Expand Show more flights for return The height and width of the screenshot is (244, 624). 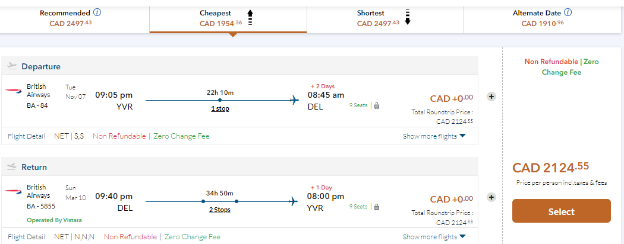click(434, 237)
